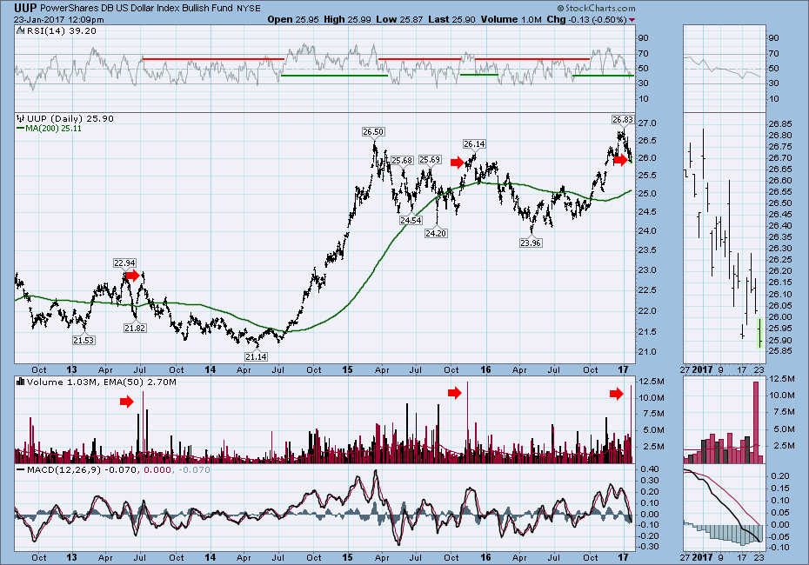The height and width of the screenshot is (565, 809).
Task: Click the UUP (Daily) price bar legend icon
Action: tap(21, 118)
